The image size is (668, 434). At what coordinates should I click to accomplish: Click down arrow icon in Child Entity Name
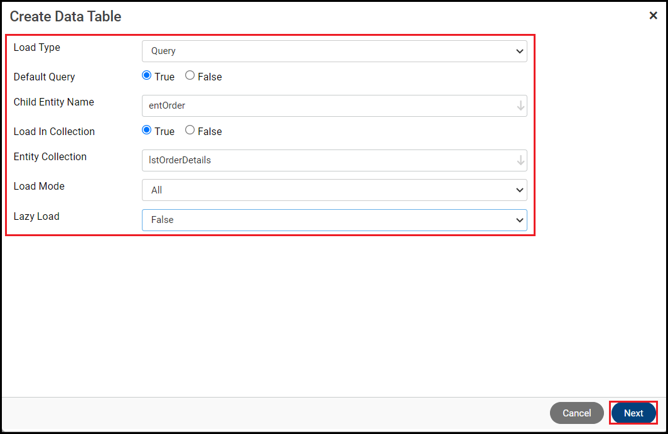(520, 106)
